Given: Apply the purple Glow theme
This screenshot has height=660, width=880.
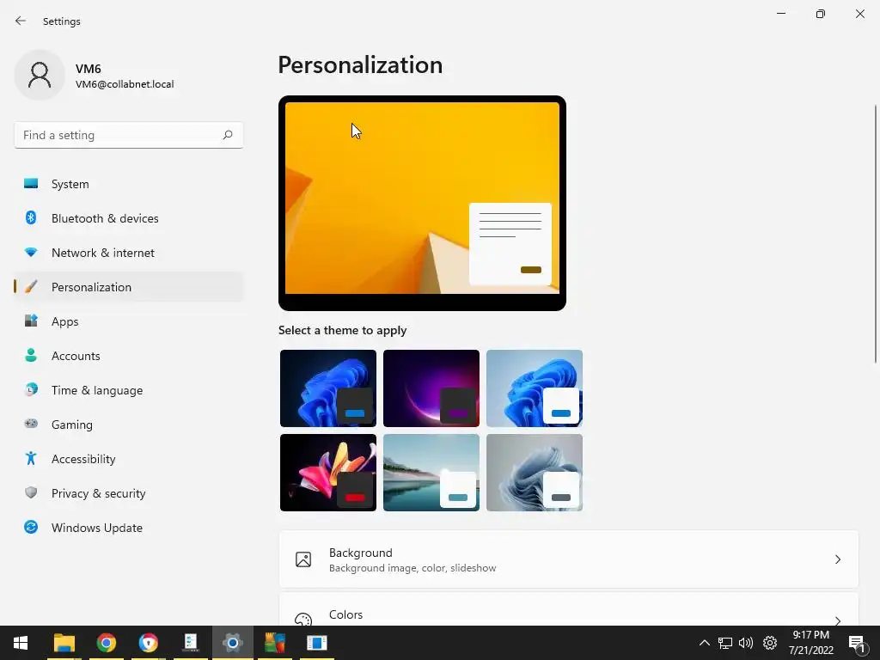Looking at the screenshot, I should point(431,388).
